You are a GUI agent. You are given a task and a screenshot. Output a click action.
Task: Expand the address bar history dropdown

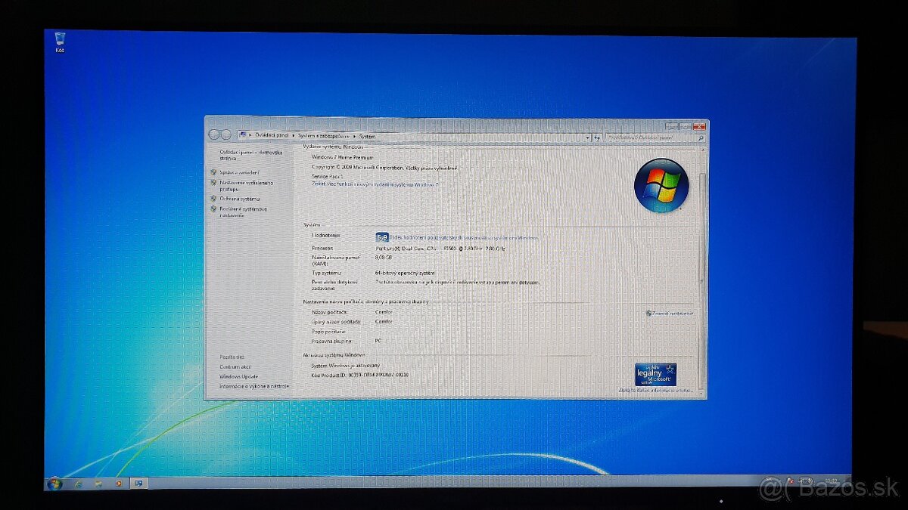[x=587, y=138]
